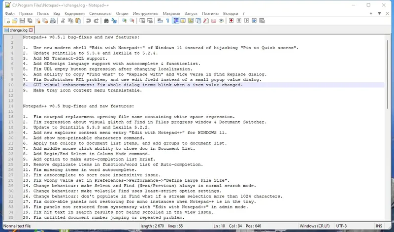The height and width of the screenshot is (232, 394).
Task: Toggle synchronized vertical scrolling
Action: pyautogui.click(x=142, y=21)
